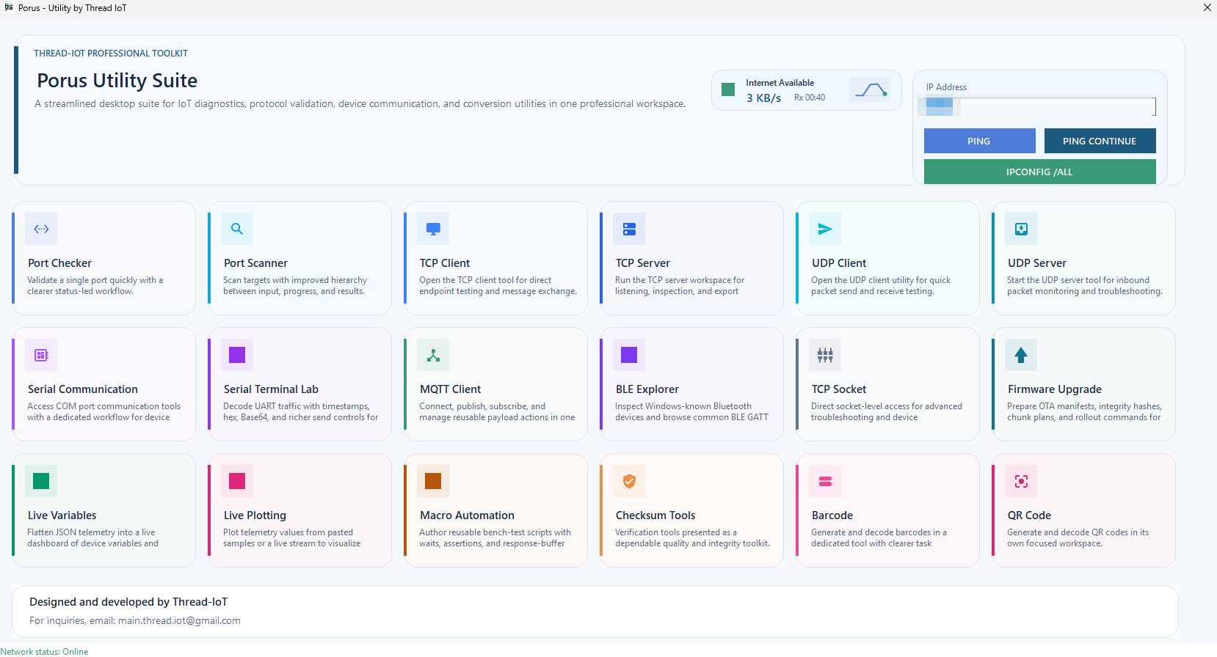
Task: Open the Port Checker arrows icon
Action: coord(41,229)
